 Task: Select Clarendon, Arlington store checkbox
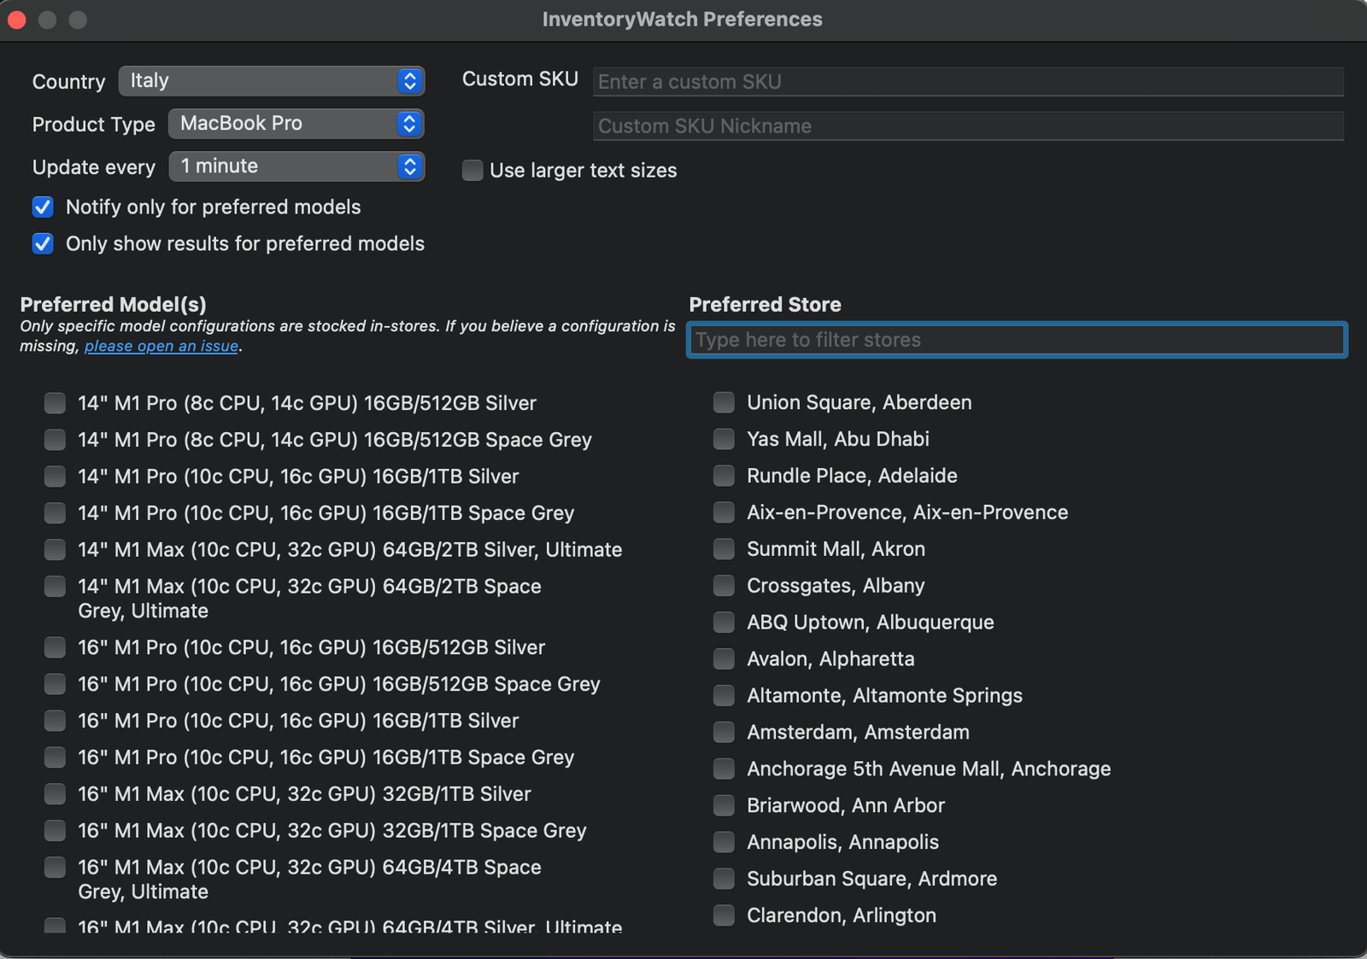(x=724, y=916)
